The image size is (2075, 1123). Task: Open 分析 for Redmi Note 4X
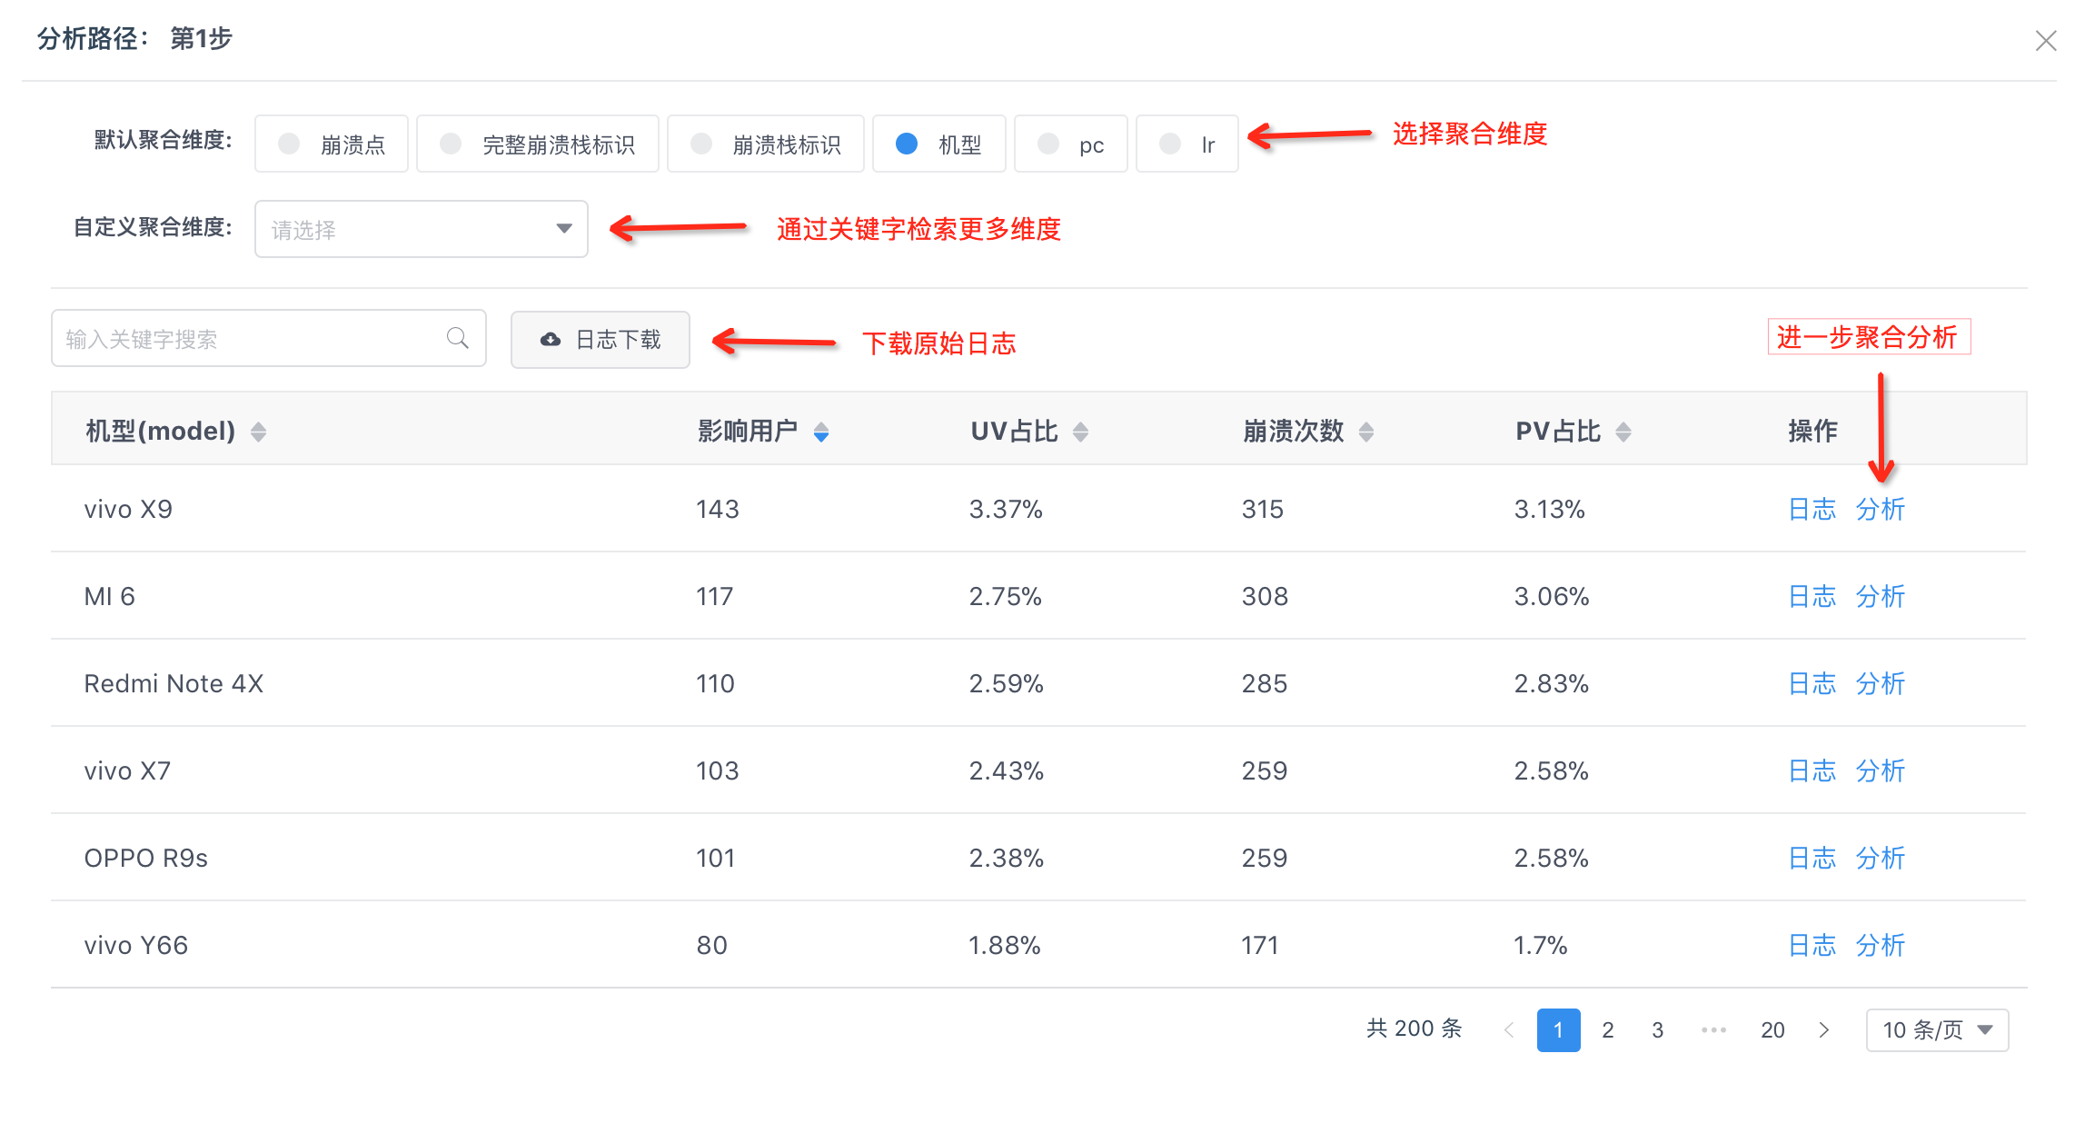tap(1880, 683)
